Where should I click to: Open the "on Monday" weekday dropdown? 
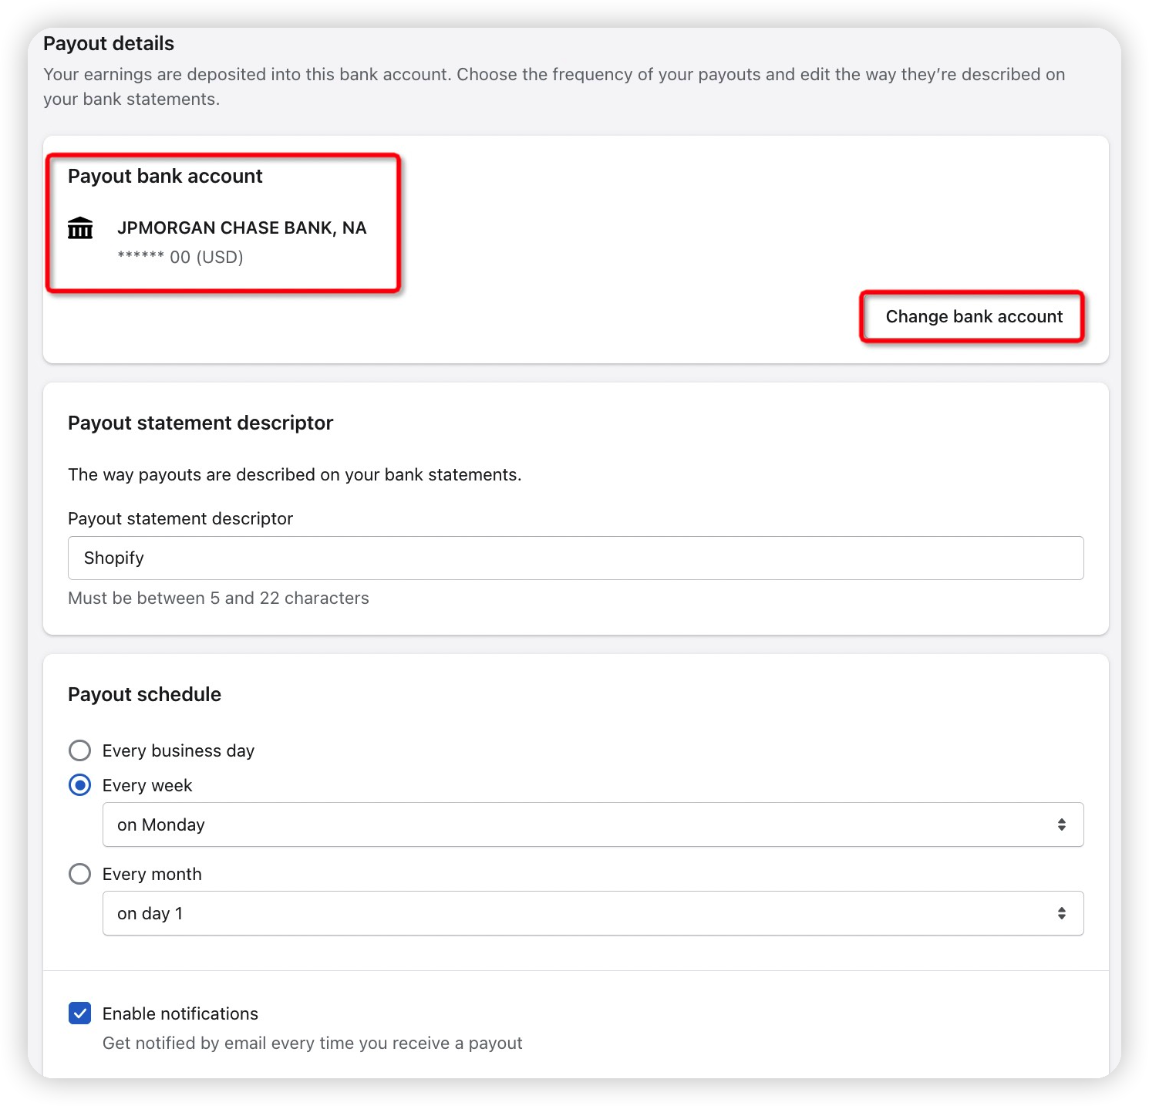[x=592, y=824]
